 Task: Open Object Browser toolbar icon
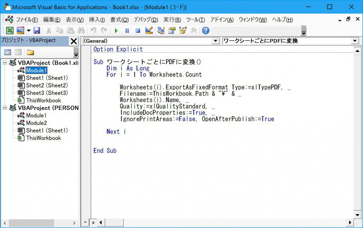183,30
